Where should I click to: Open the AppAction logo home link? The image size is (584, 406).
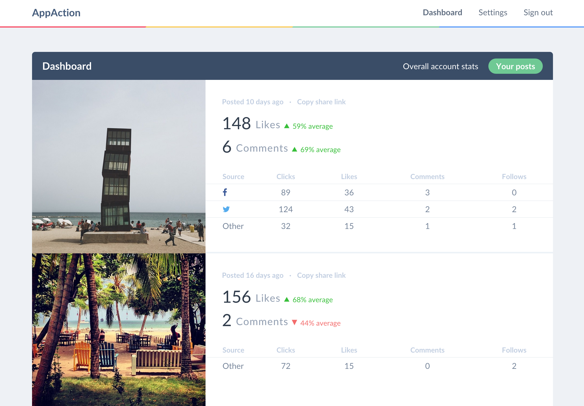(x=56, y=13)
